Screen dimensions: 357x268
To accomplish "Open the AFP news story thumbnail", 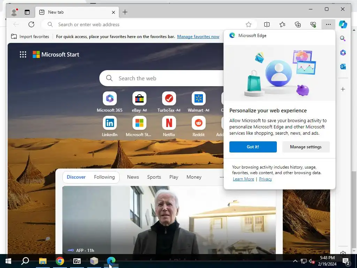I will pyautogui.click(x=169, y=220).
